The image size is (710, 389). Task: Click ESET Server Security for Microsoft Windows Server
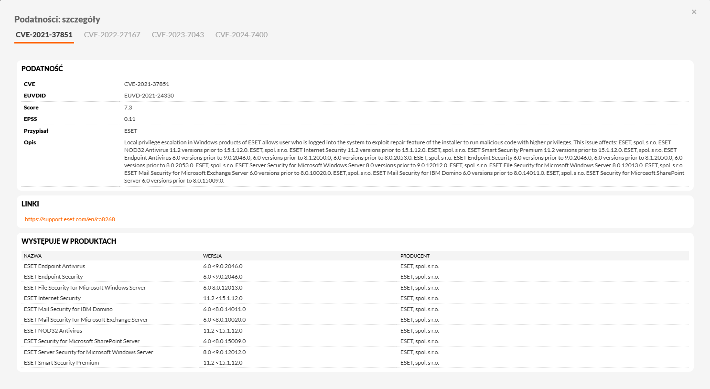tap(88, 352)
